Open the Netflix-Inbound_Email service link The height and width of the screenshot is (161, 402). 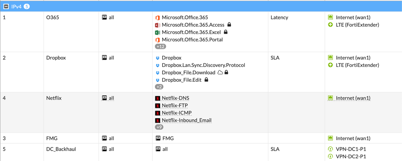186,120
